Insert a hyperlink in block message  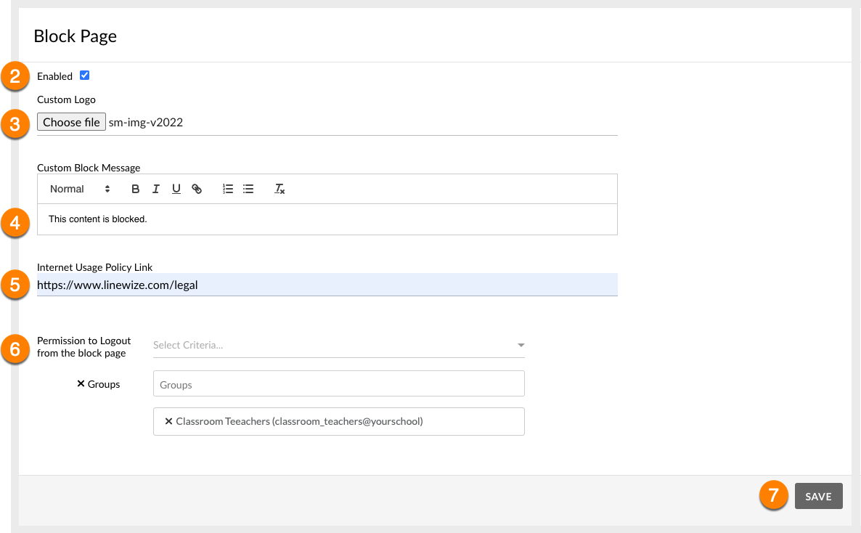coord(197,189)
